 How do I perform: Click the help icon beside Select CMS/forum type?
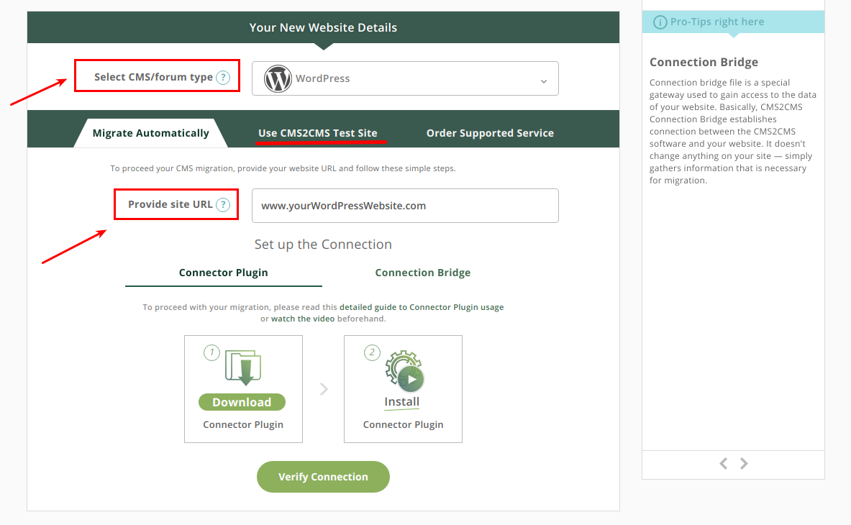pos(223,78)
